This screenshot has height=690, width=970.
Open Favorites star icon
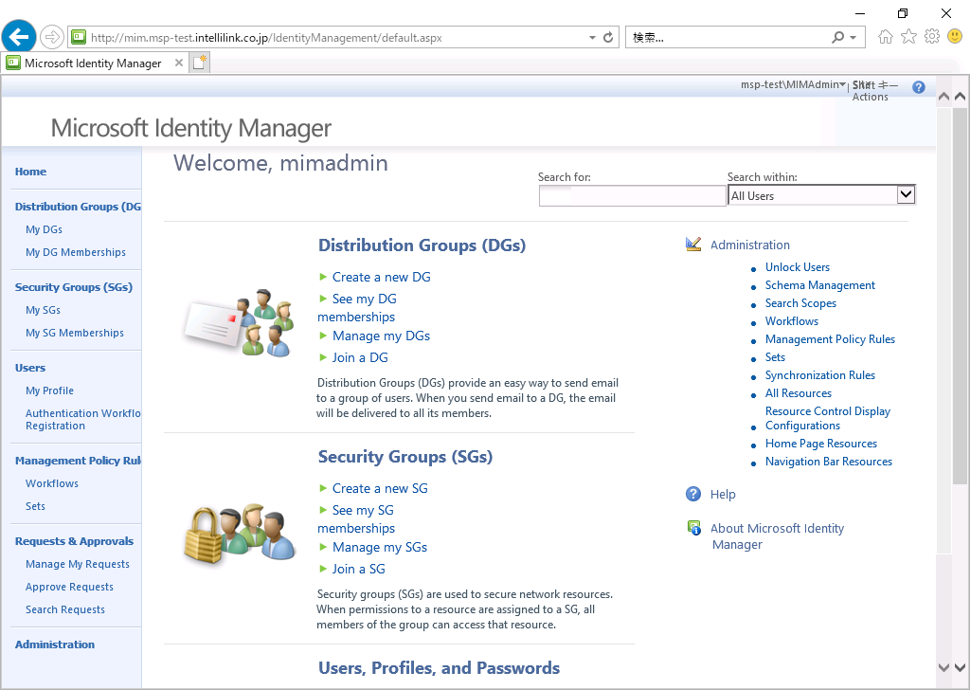[x=908, y=37]
